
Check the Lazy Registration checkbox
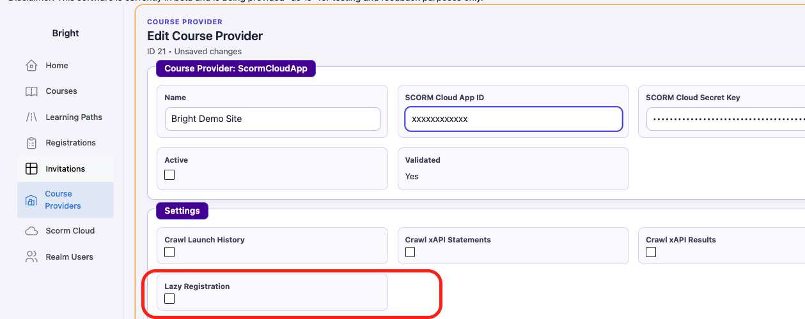(x=169, y=299)
